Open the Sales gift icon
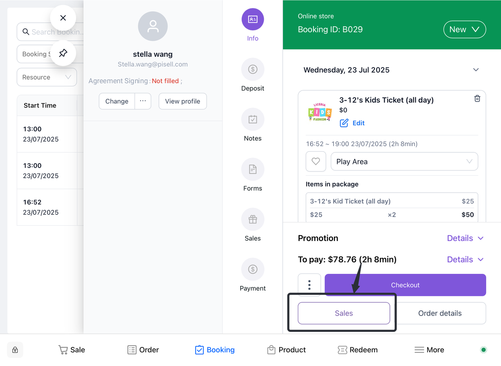 pos(252,220)
